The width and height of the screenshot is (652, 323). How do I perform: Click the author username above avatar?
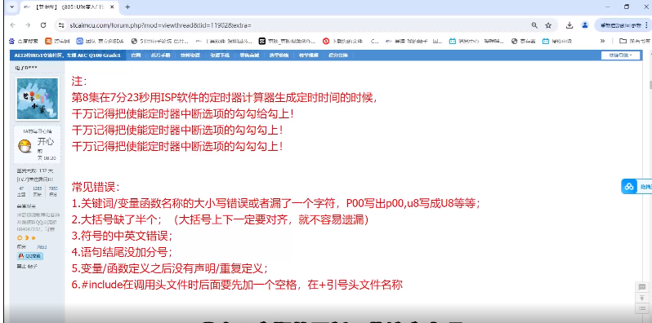[26, 67]
